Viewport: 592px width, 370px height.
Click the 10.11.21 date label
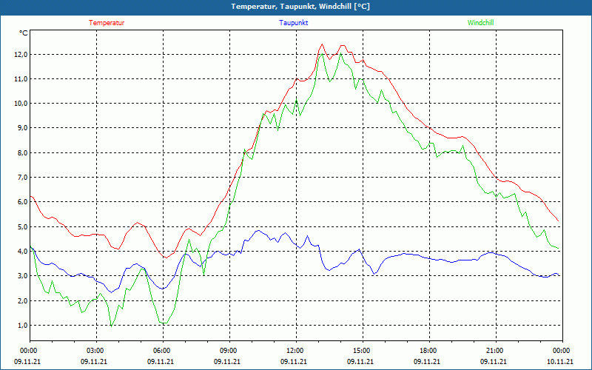(x=560, y=361)
